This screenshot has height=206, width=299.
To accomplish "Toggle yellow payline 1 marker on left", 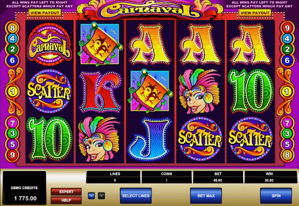I will (12, 92).
